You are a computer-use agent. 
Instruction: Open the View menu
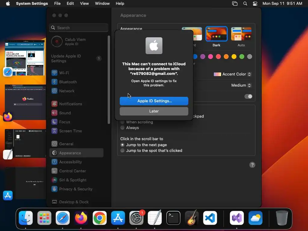coord(85,4)
